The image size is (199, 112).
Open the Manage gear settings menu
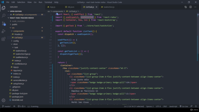[3, 100]
